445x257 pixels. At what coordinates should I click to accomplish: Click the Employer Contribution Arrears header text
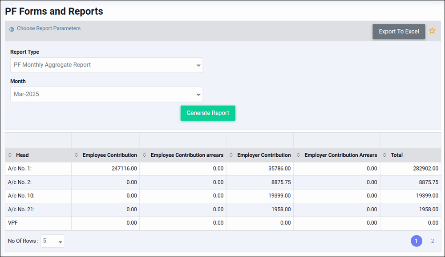(x=340, y=155)
